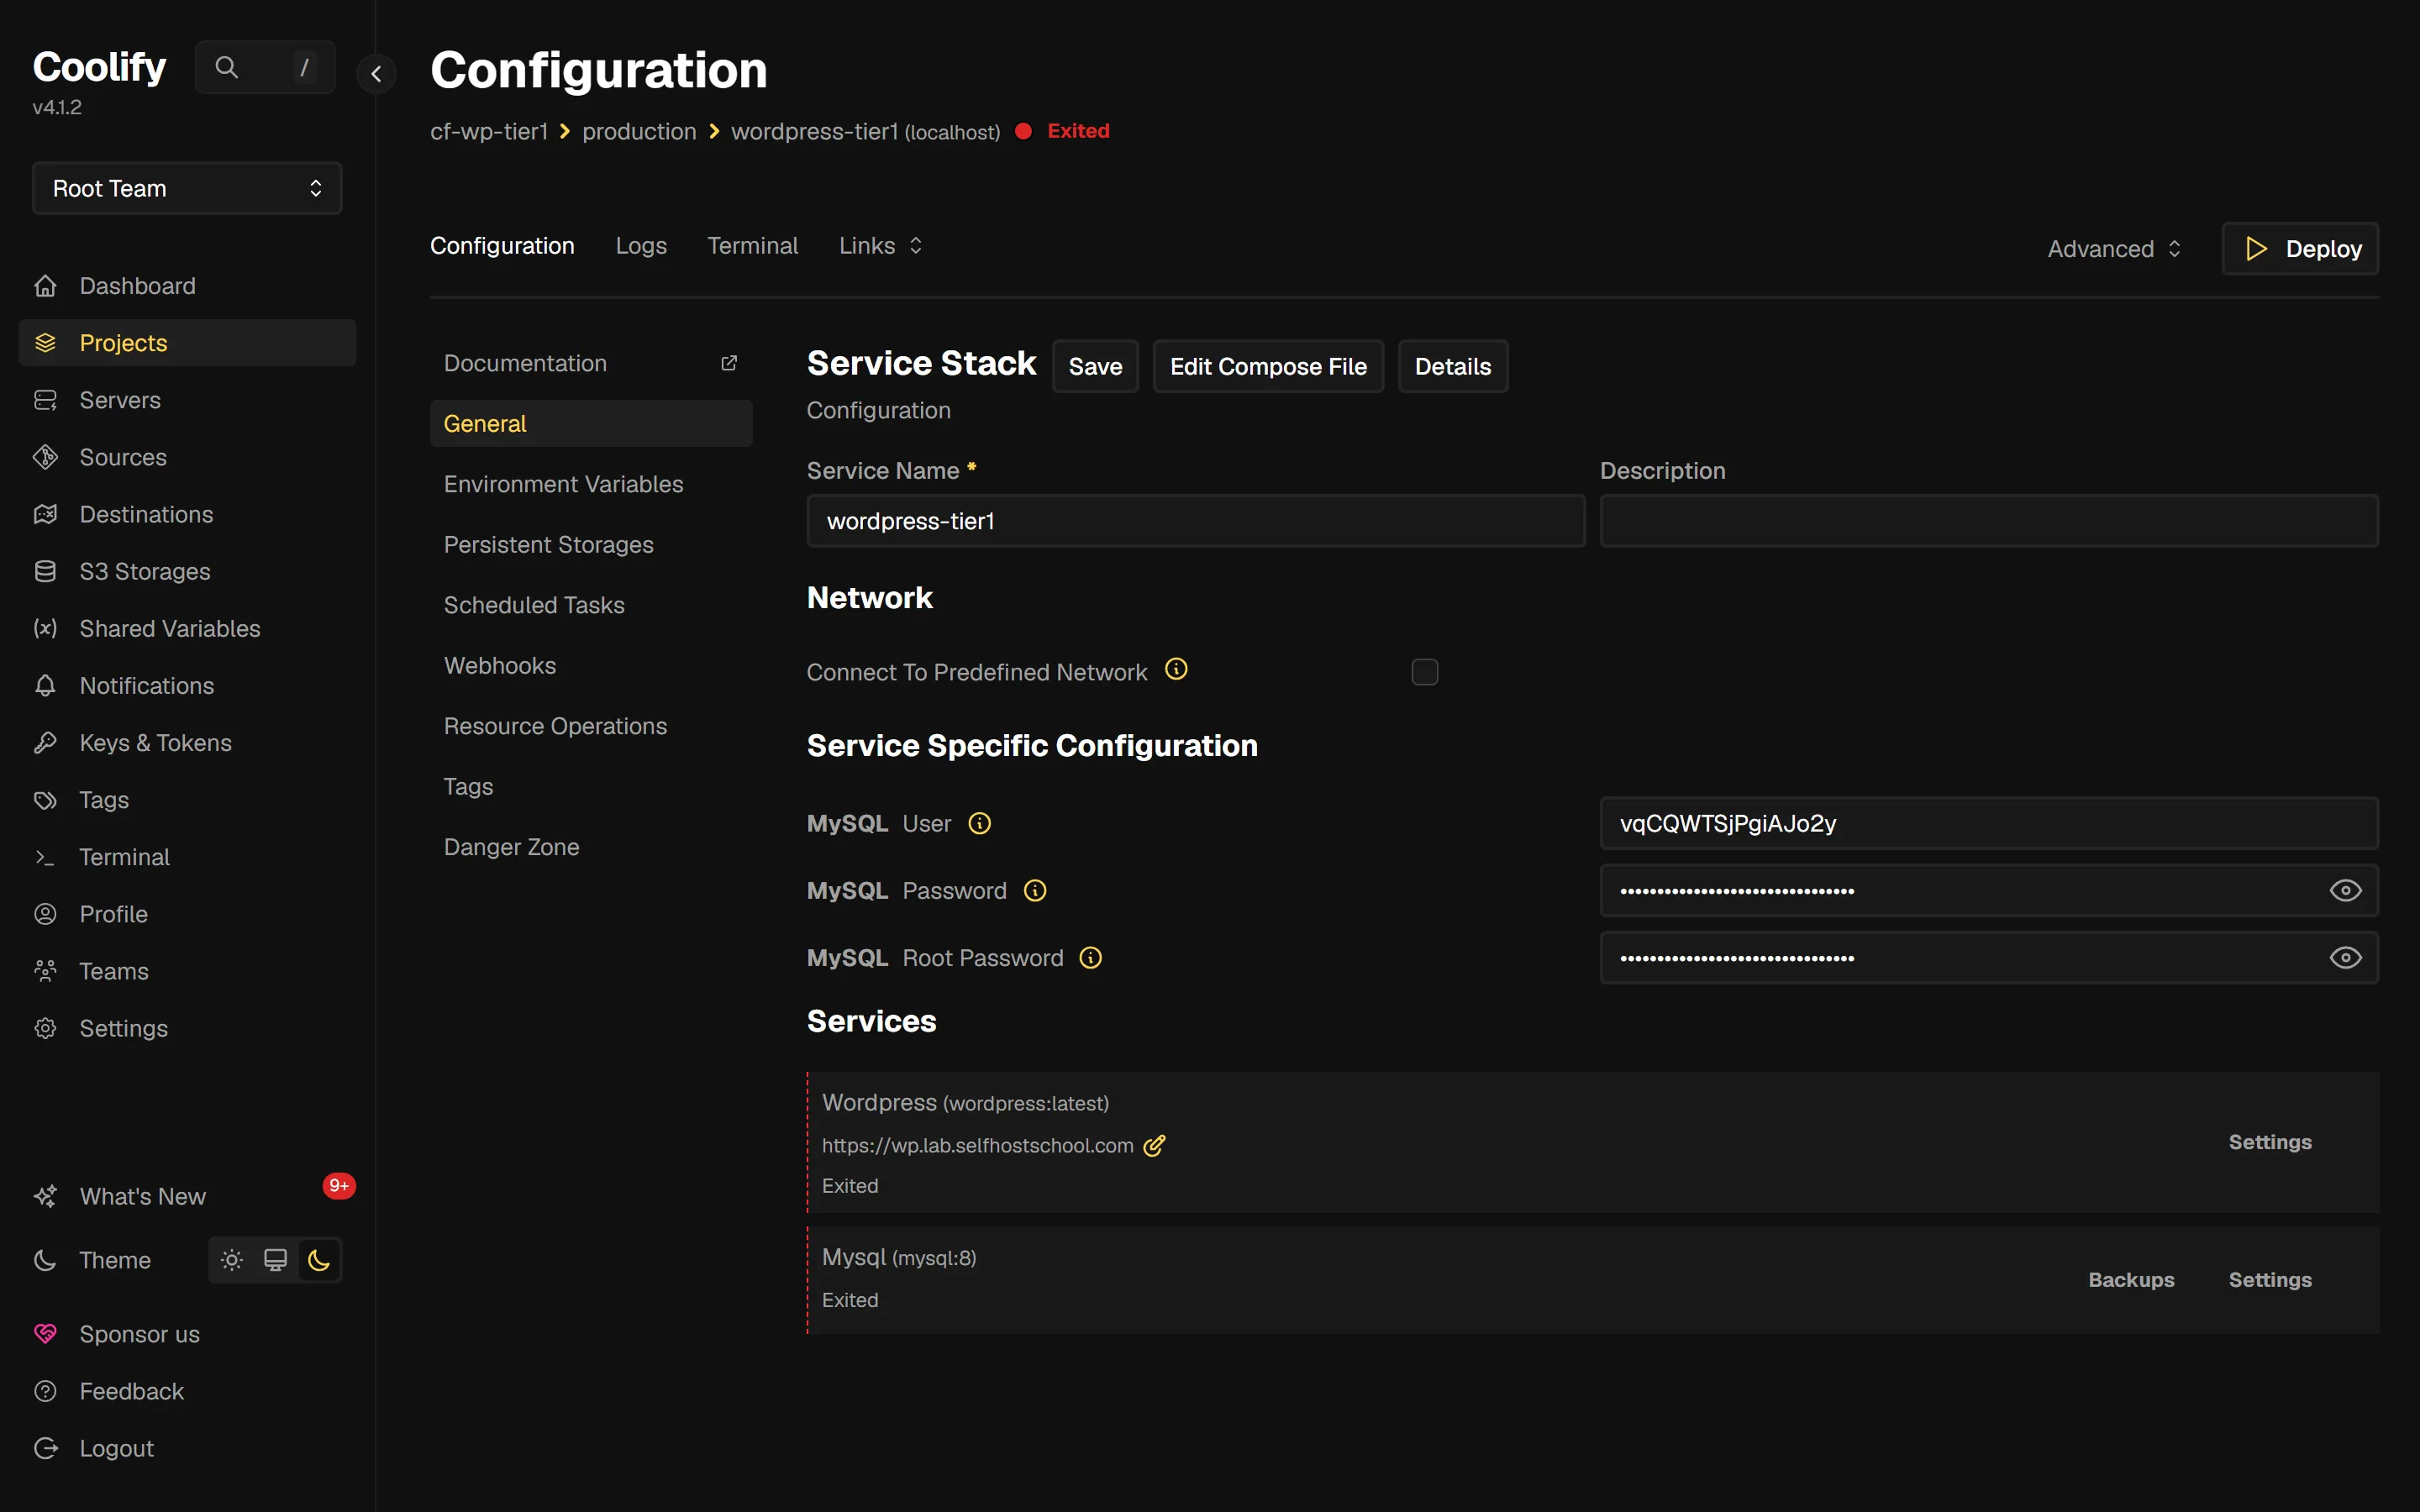Open Resource Operations section
Viewport: 2420px width, 1512px height.
coord(591,726)
